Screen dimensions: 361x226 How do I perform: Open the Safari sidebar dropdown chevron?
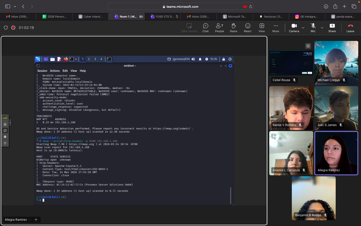pyautogui.click(x=15, y=7)
